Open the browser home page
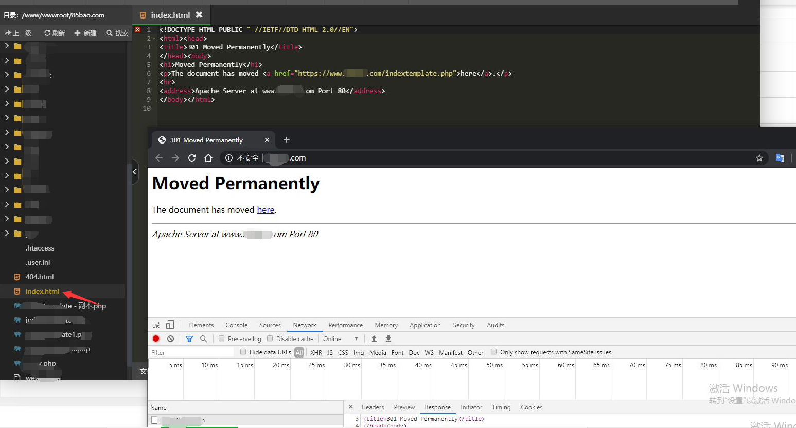 point(208,158)
